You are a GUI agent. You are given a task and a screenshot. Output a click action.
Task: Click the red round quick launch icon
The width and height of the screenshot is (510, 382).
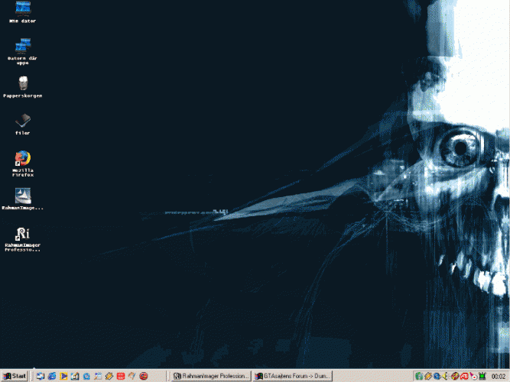pyautogui.click(x=143, y=376)
